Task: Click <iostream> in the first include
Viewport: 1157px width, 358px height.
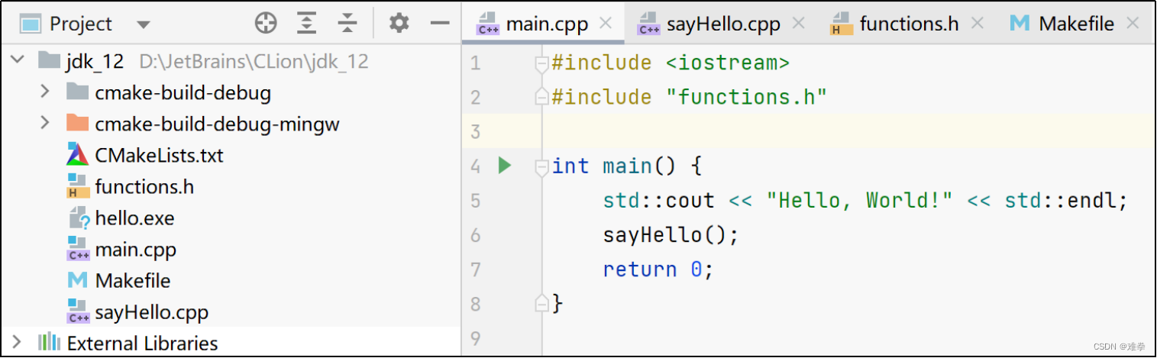Action: click(727, 63)
